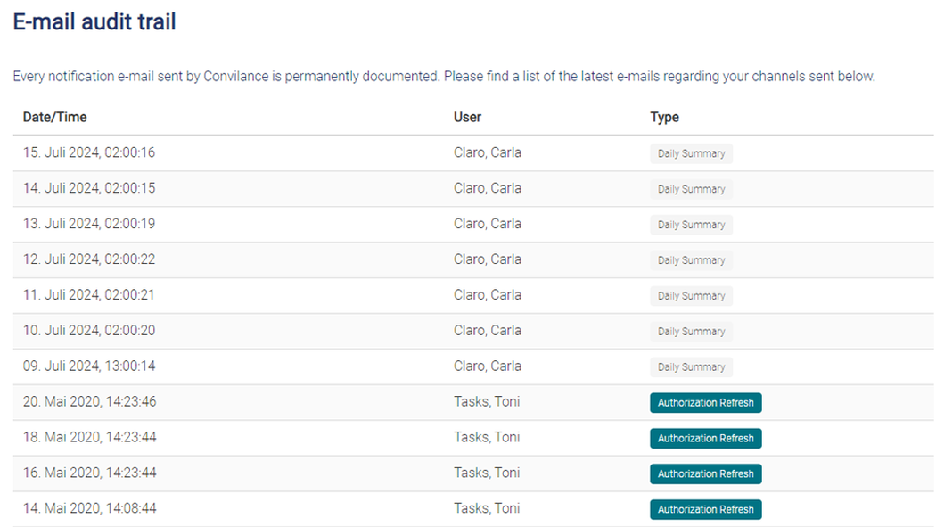936x527 pixels.
Task: Open Authorization Refresh badge for 18. Mai 2020
Action: pos(706,438)
